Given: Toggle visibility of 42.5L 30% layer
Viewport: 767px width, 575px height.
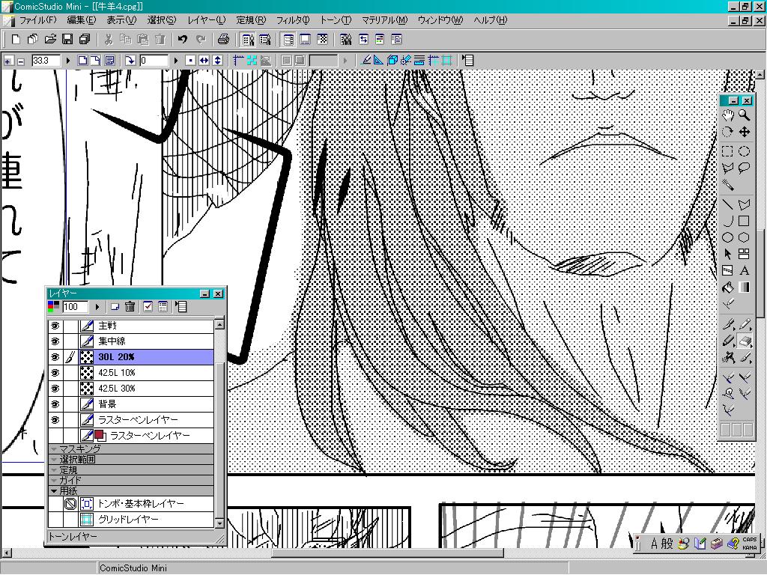Looking at the screenshot, I should pyautogui.click(x=55, y=389).
